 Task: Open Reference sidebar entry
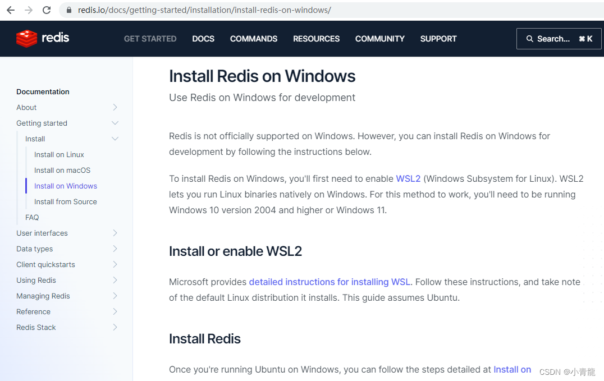[33, 311]
